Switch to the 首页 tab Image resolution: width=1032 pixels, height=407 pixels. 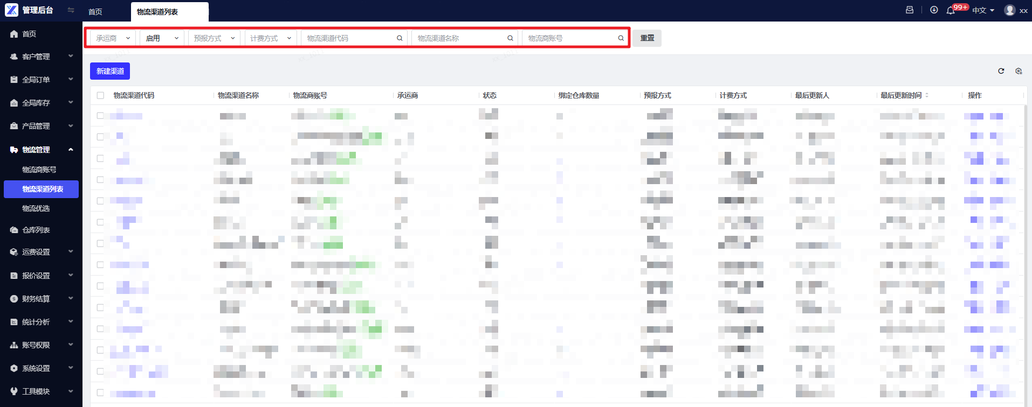coord(95,12)
